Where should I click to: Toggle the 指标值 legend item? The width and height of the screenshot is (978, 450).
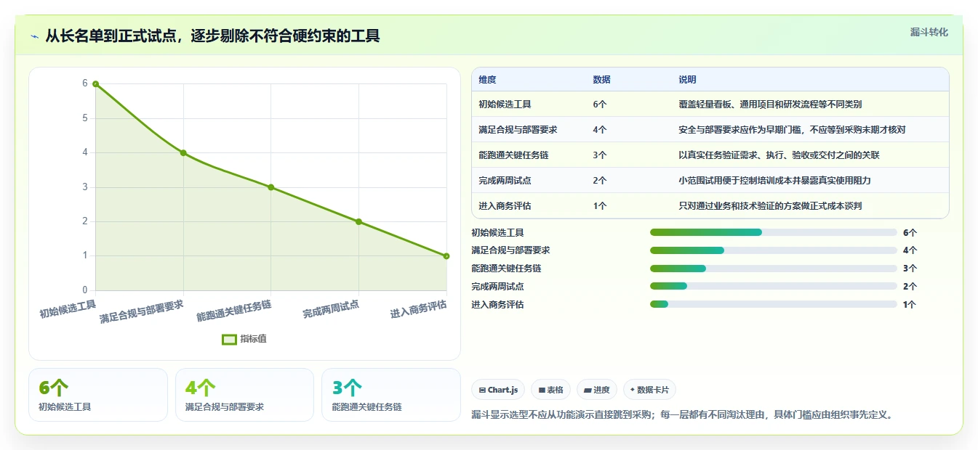[244, 339]
